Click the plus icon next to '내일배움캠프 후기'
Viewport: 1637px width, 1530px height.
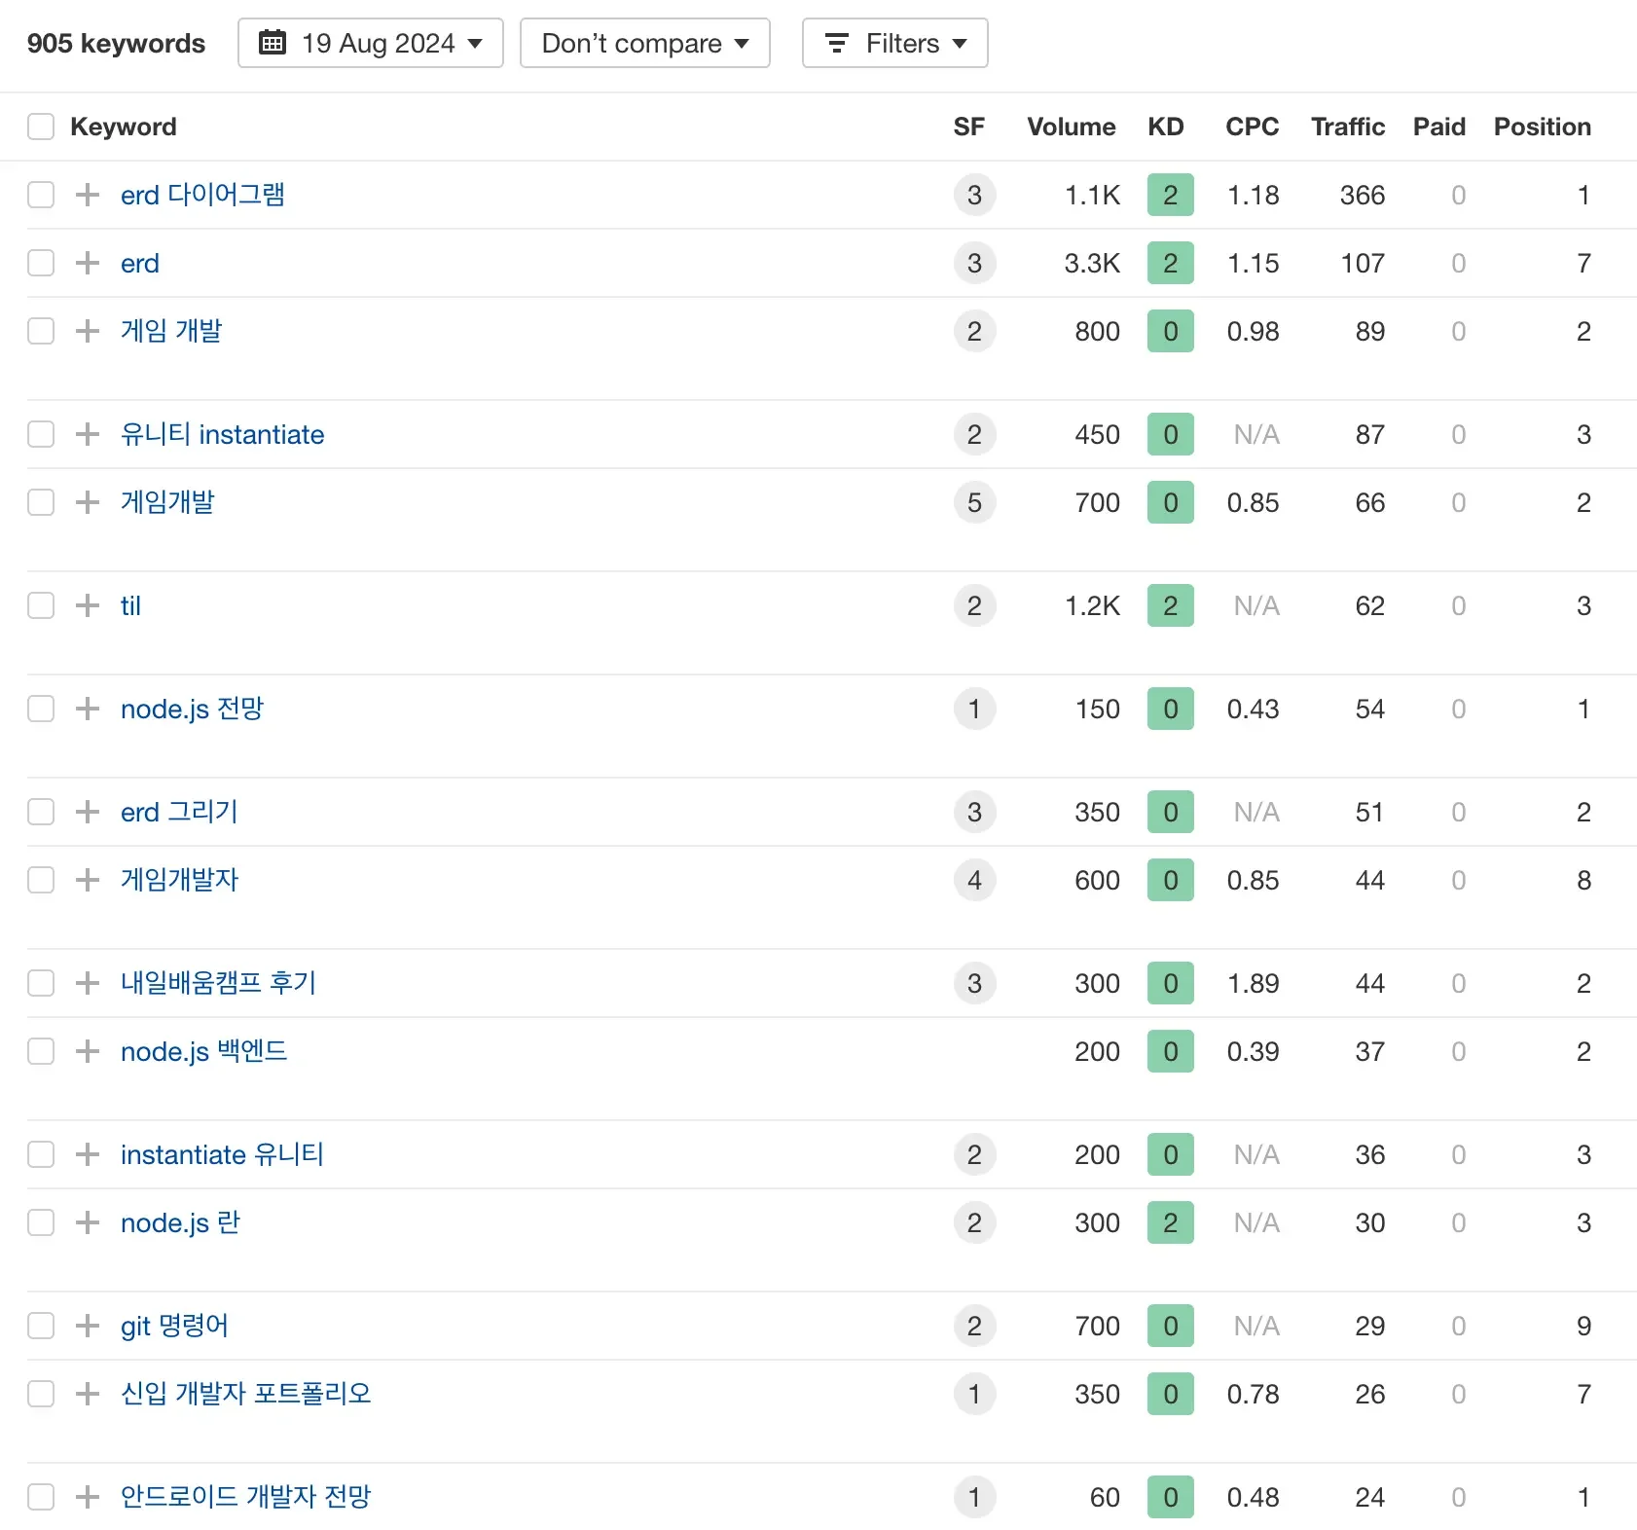click(x=88, y=983)
